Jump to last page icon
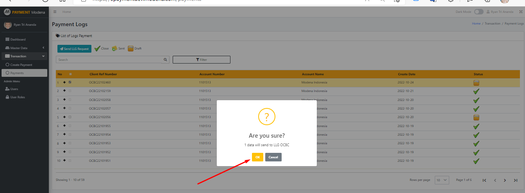 [x=516, y=180]
